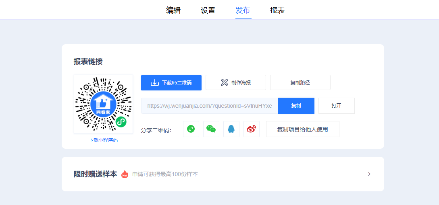Screen dimensions: 439x205
Task: Click 复制项目给他人使用 button
Action: coord(303,129)
